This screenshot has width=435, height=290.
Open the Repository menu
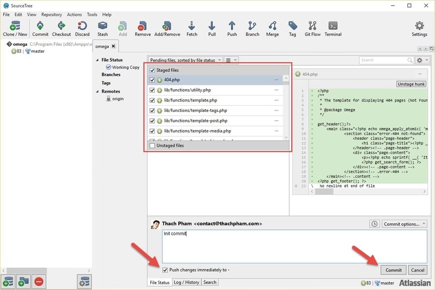point(52,14)
